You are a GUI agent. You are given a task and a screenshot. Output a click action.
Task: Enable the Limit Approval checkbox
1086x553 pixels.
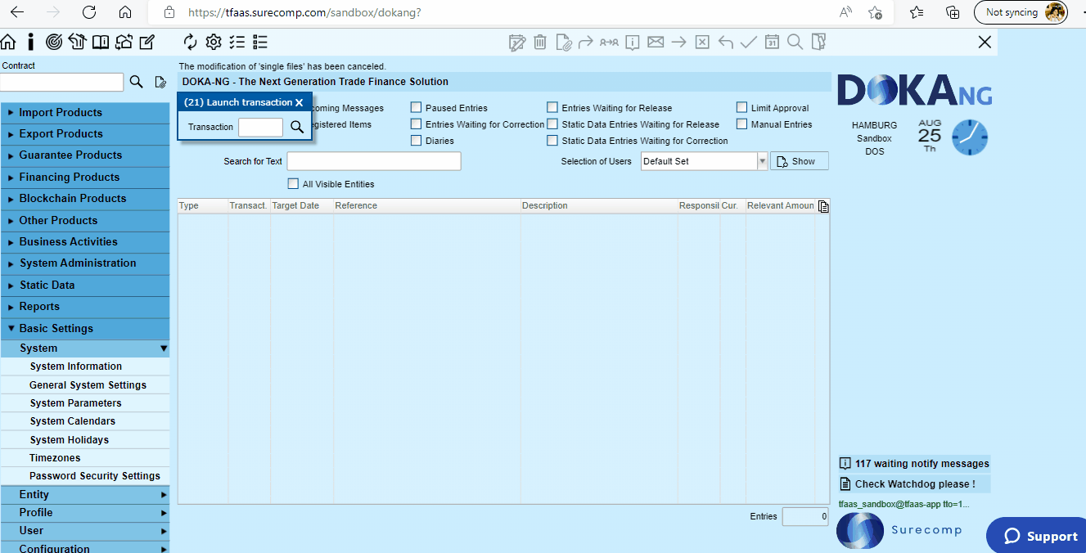(742, 107)
